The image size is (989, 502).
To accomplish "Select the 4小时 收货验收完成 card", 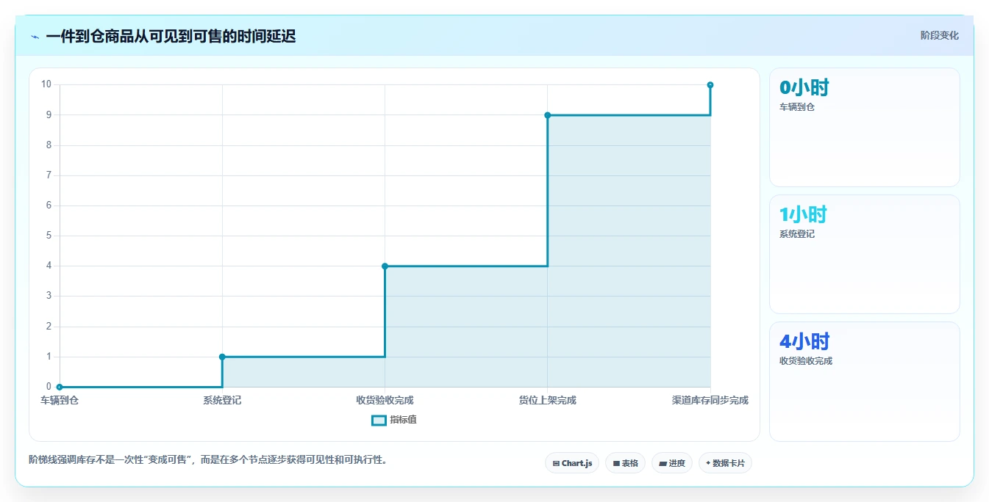I will click(x=864, y=382).
